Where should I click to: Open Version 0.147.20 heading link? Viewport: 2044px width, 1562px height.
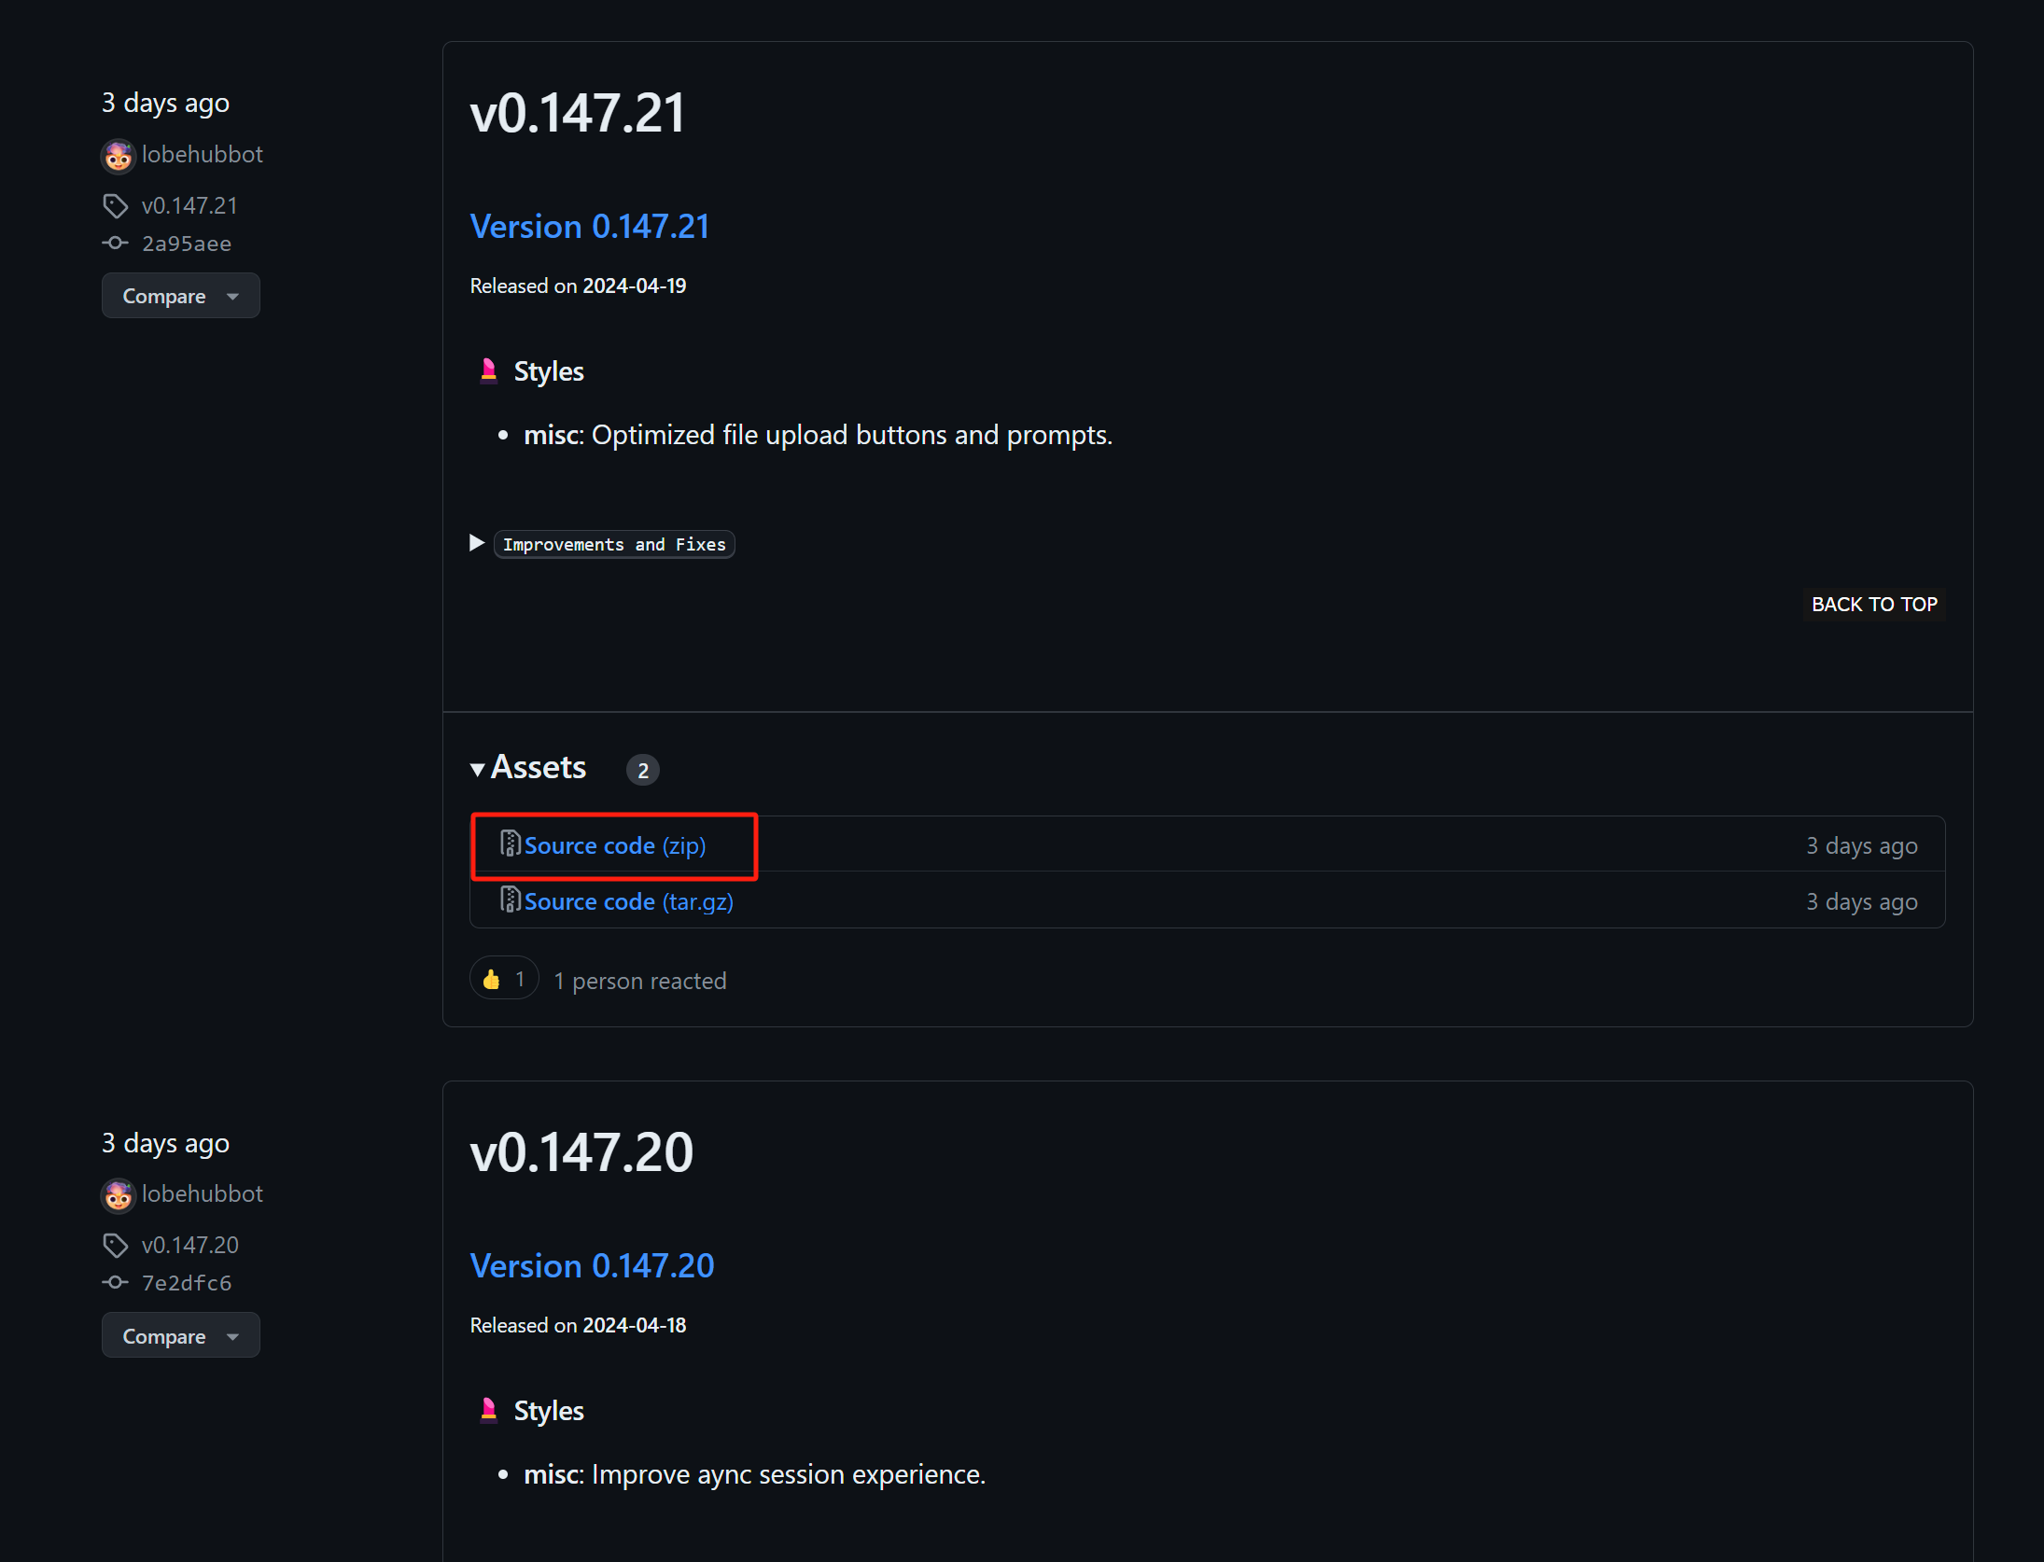coord(592,1266)
